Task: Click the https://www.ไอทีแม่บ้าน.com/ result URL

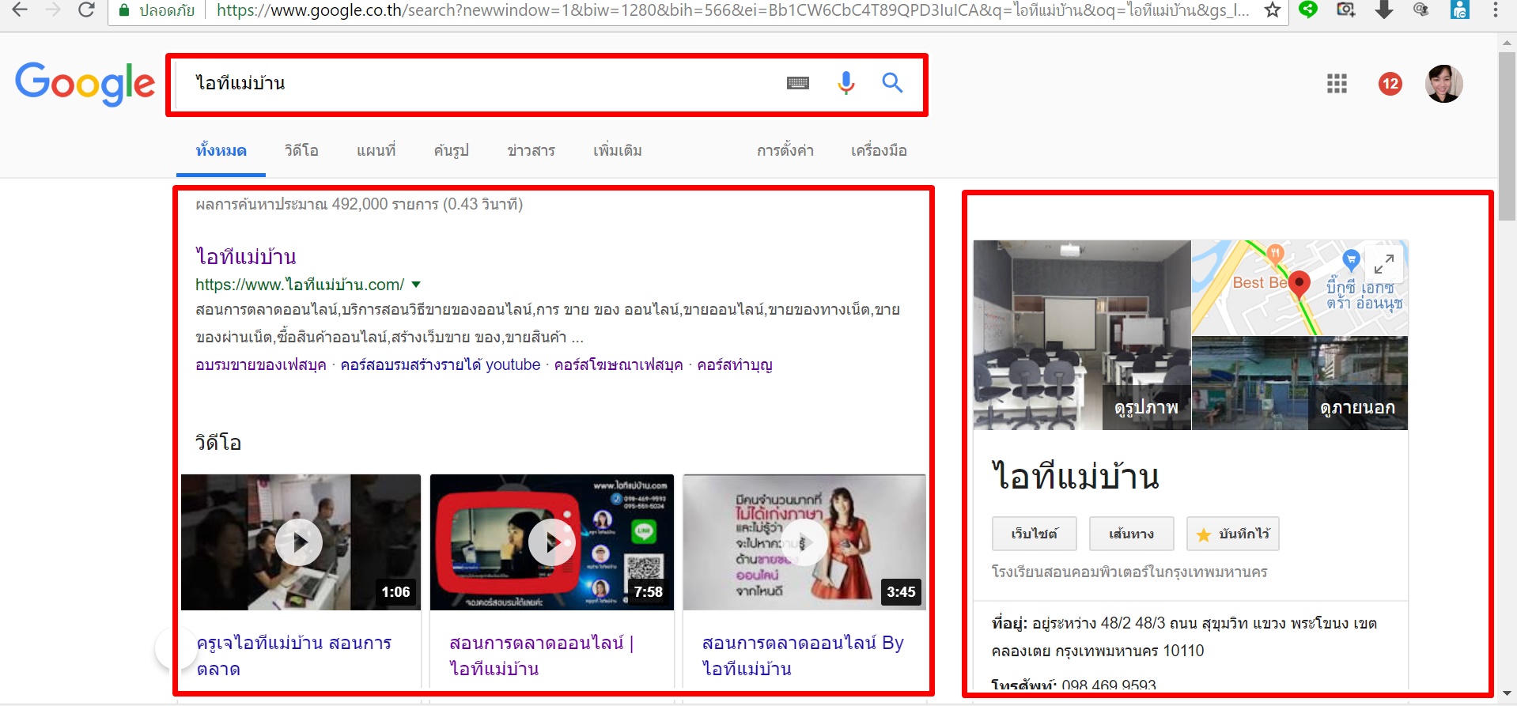Action: coord(300,285)
